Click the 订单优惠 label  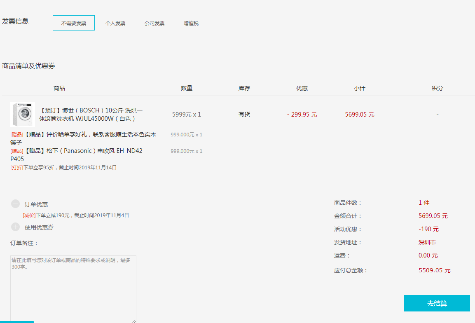tap(36, 204)
